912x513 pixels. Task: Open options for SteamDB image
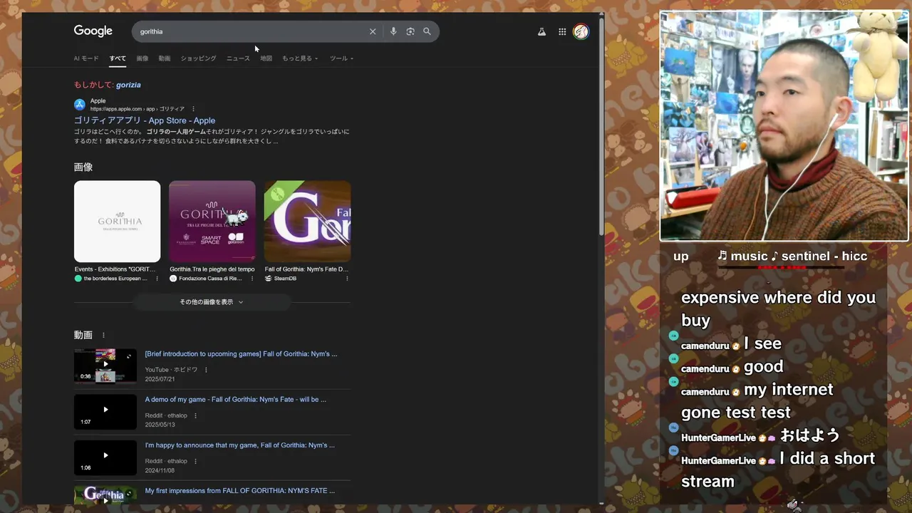click(x=347, y=279)
